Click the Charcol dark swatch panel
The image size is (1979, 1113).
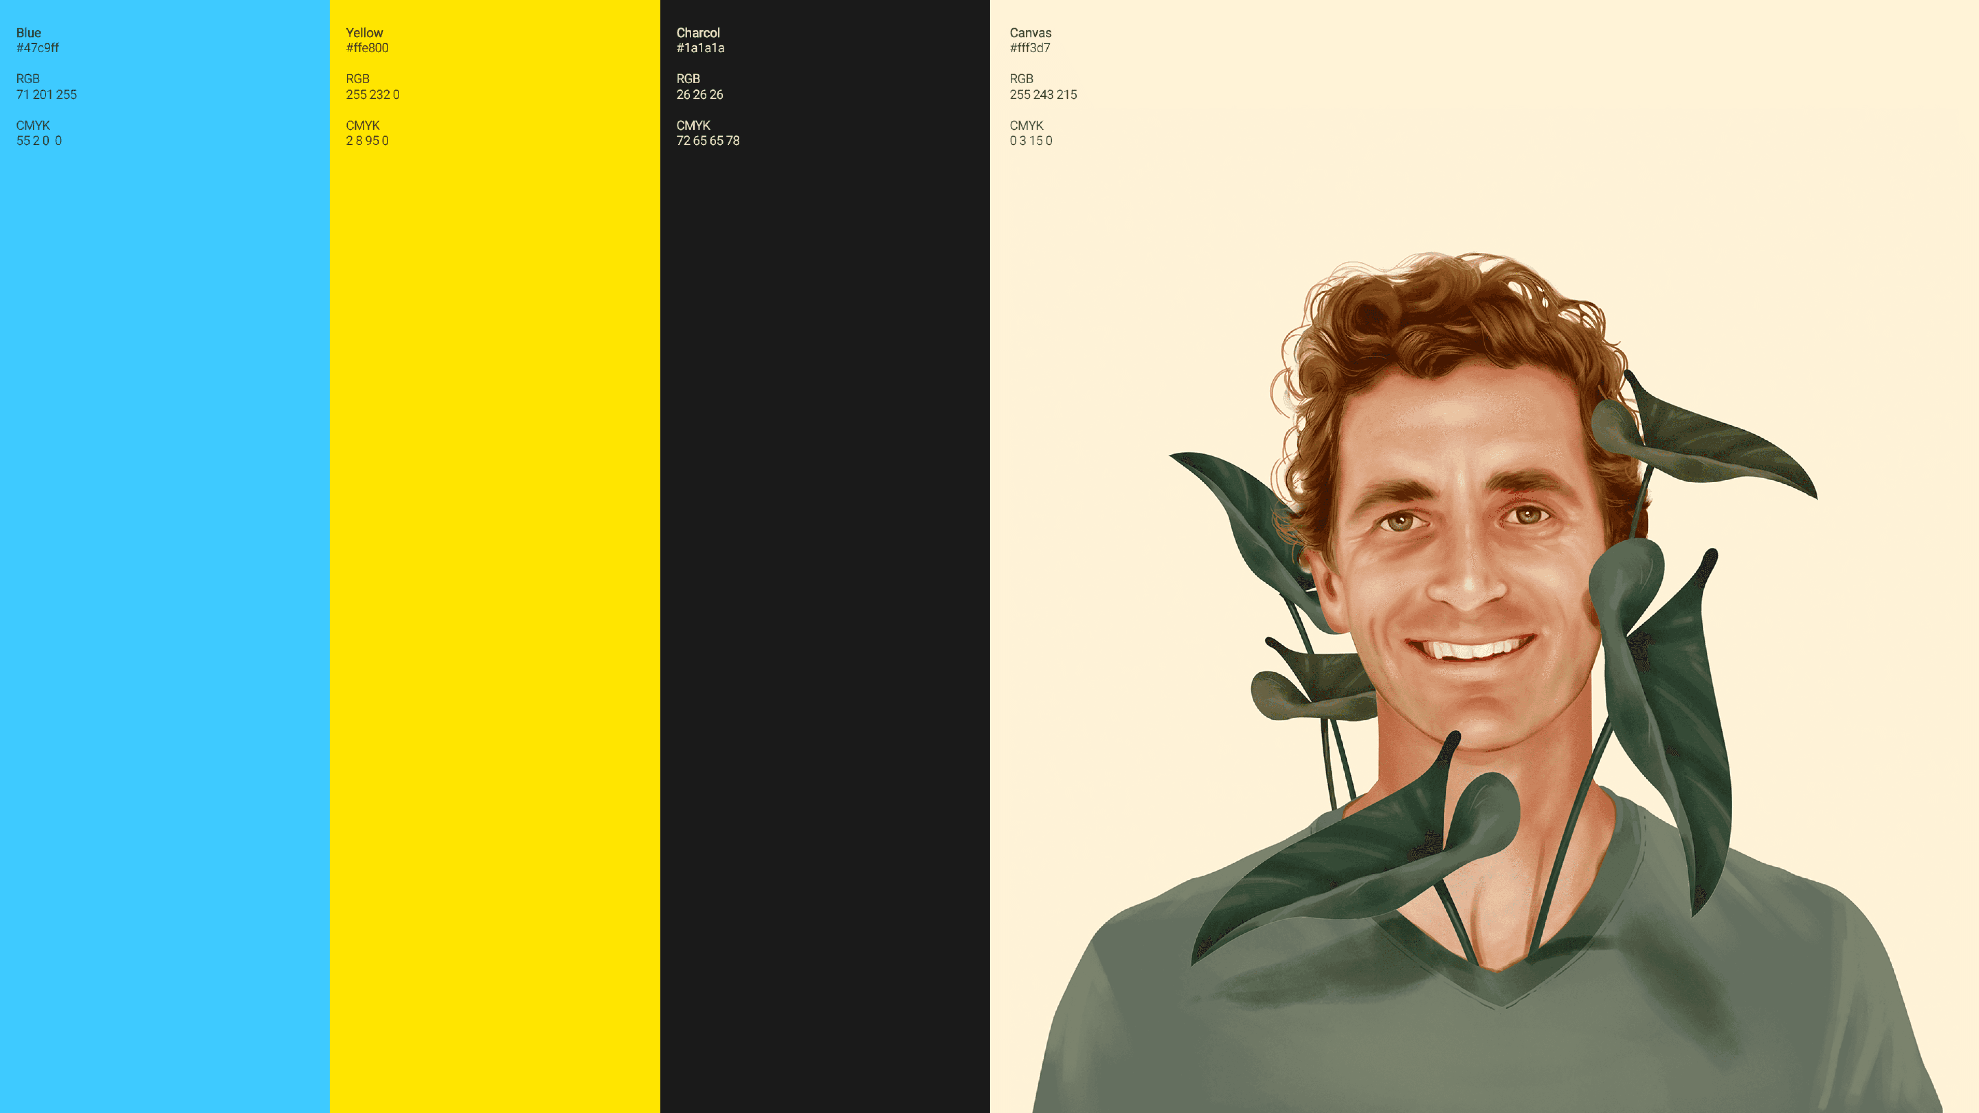825,556
